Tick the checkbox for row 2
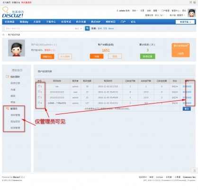Image resolution: width=198 pixels, height=190 pixels. tap(39, 92)
